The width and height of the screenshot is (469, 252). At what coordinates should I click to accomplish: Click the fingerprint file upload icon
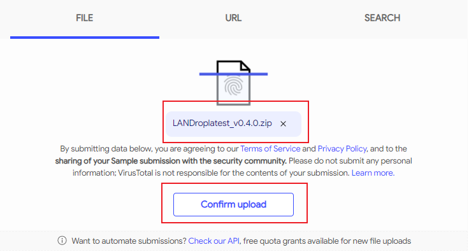tap(234, 83)
